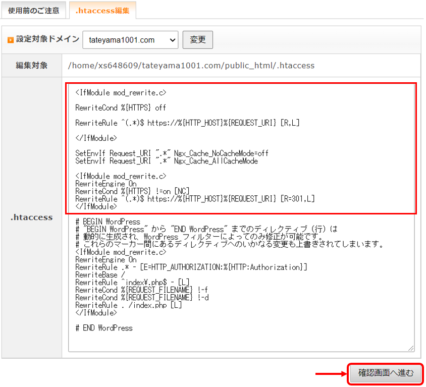Expand the tateyama1001.com domain dropdown
426x387 pixels.
(130, 40)
